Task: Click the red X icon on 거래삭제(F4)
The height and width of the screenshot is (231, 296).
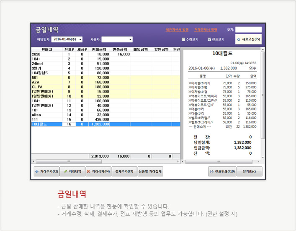Action: 88,171
